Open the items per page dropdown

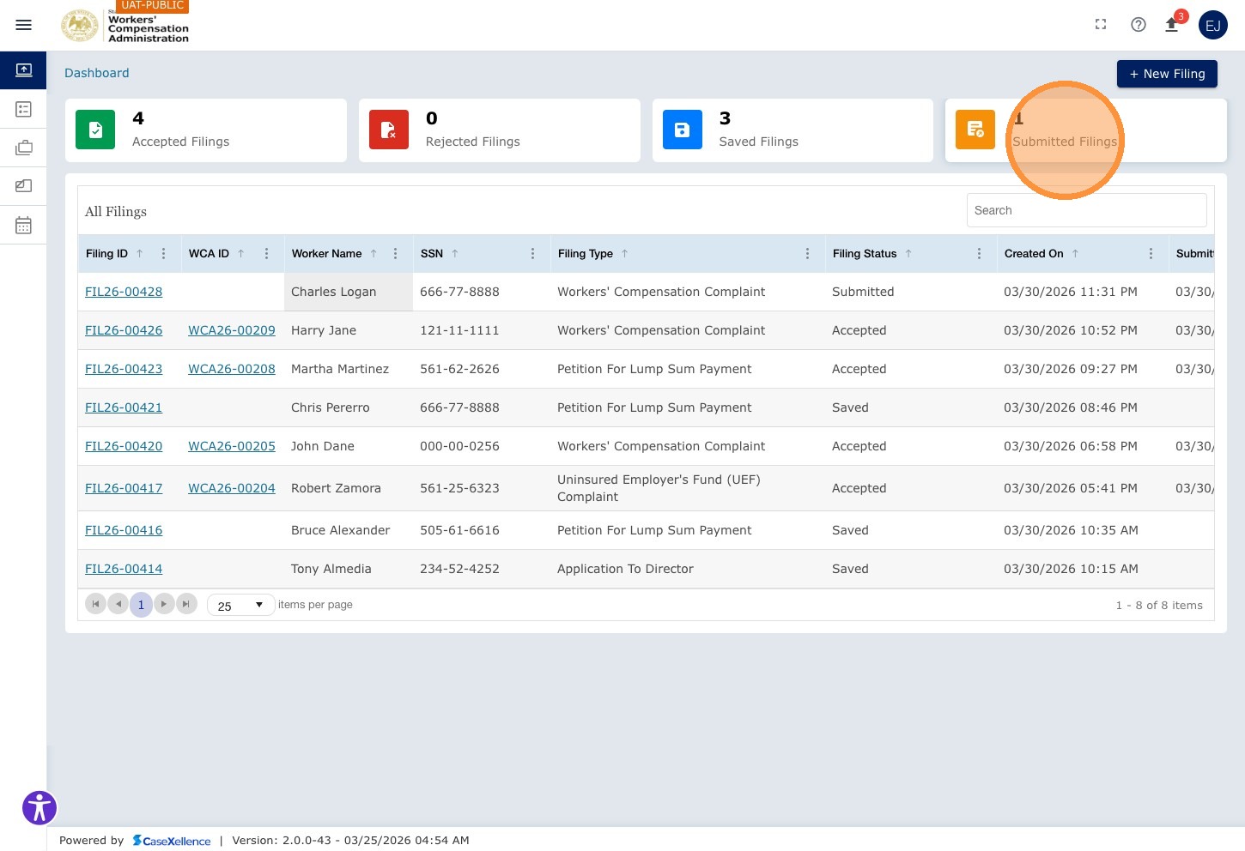point(241,605)
